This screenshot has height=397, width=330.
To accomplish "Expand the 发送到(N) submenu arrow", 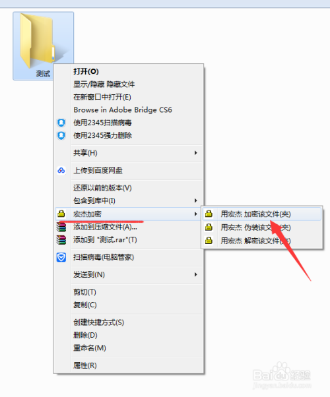I will 195,274.
